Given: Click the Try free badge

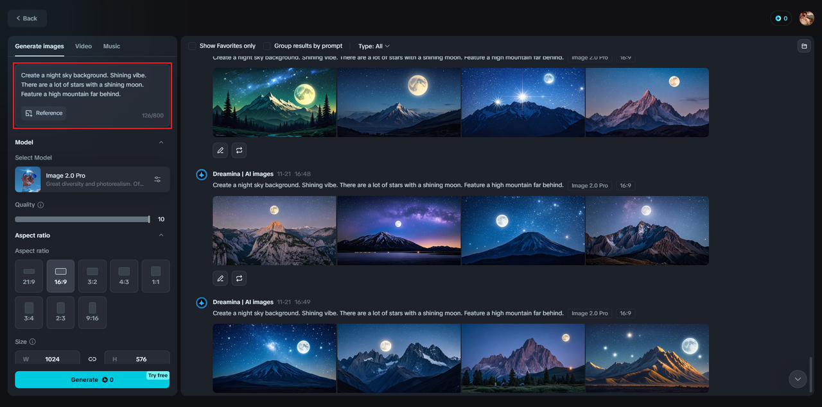Looking at the screenshot, I should 158,376.
